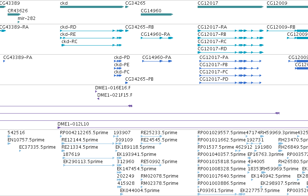Screen dimensions: 308x196
Task: Select the CG14960 gene bar
Action: pyautogui.click(x=157, y=14)
